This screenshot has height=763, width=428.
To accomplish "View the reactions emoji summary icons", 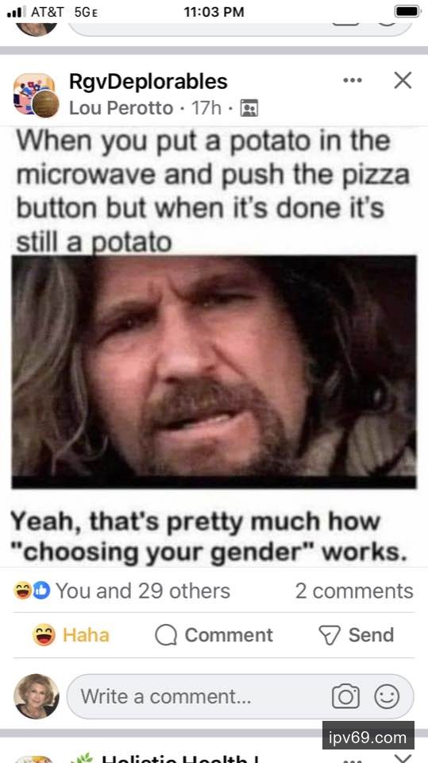I will 32,591.
